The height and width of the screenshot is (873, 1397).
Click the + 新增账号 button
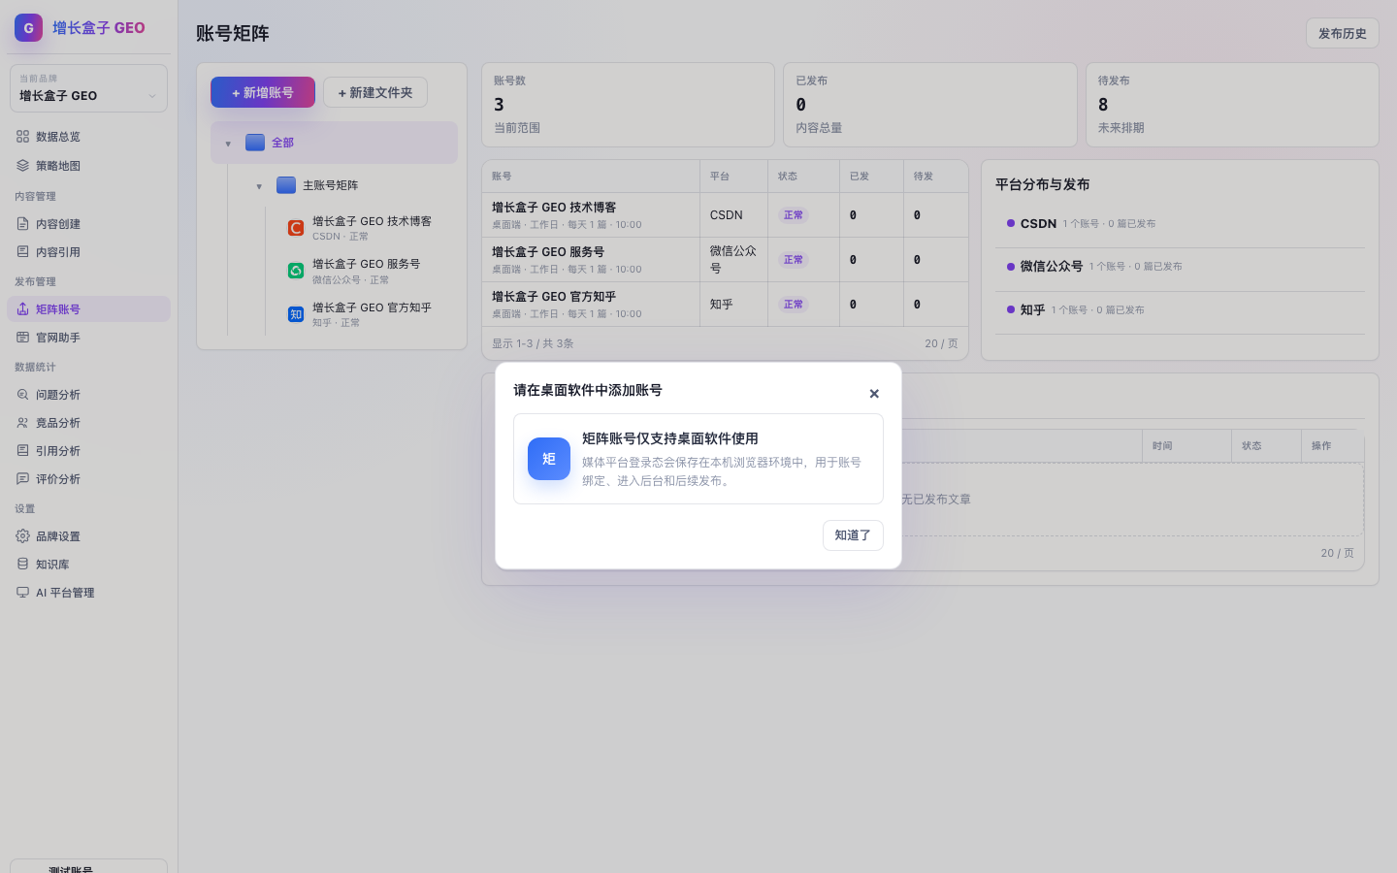[263, 92]
